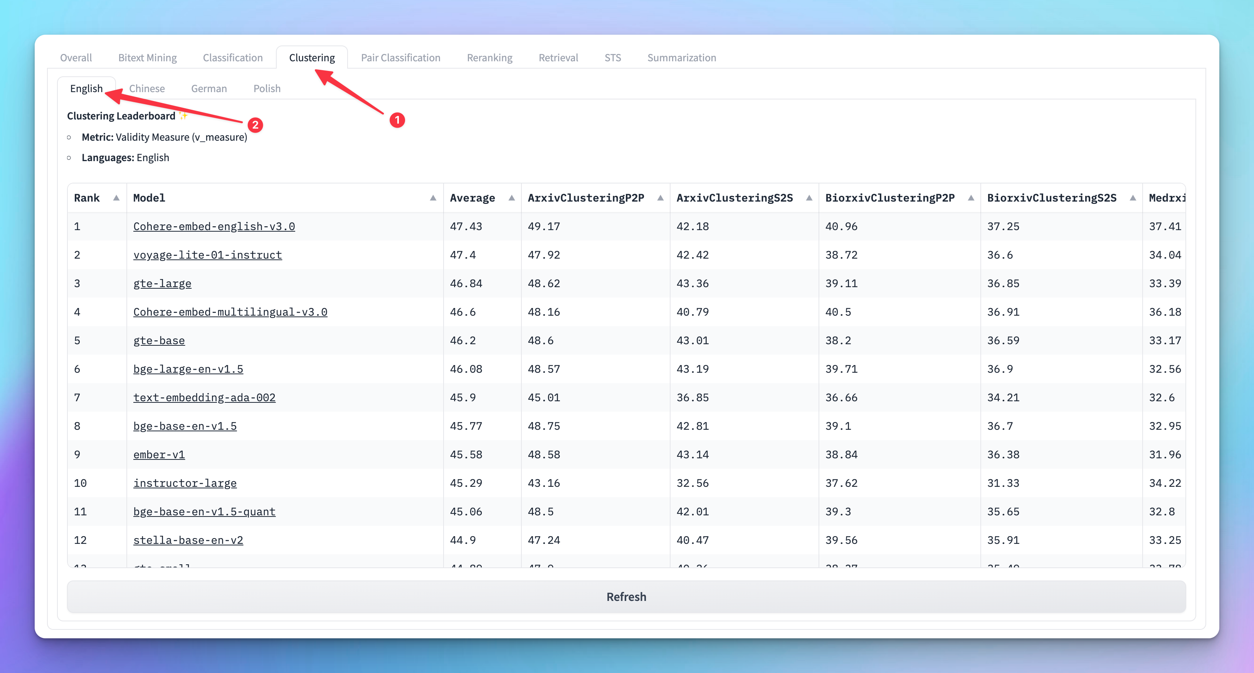Open Cohere-embed-english-v3.0 model link

pyautogui.click(x=214, y=226)
